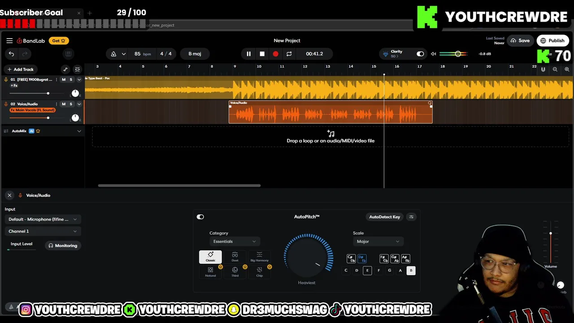Open AutoPitch advanced settings sliders icon
Screen dimensions: 574x323
[x=411, y=217]
